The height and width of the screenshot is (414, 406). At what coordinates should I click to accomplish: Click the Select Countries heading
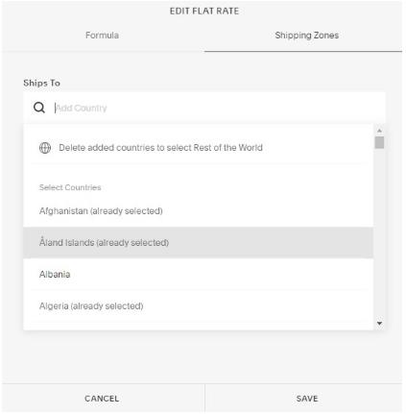pyautogui.click(x=70, y=187)
